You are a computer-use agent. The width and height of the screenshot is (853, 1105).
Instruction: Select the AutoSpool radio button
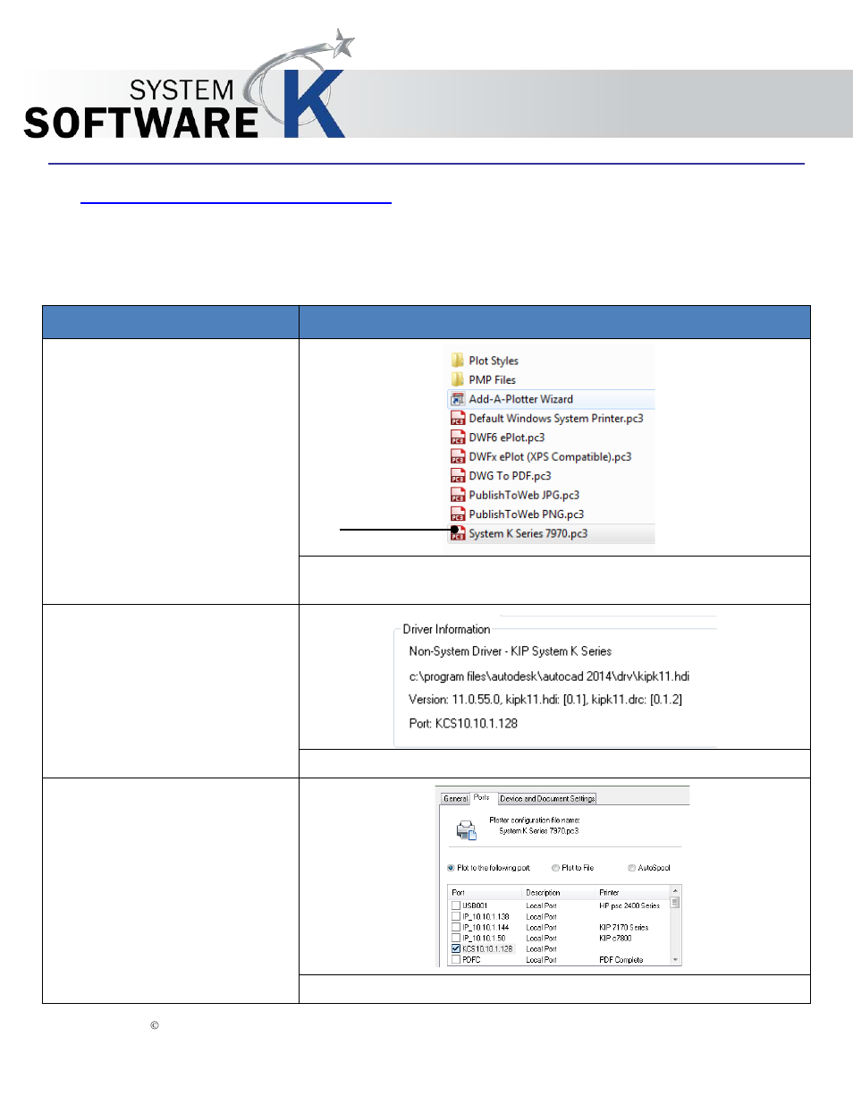[631, 868]
